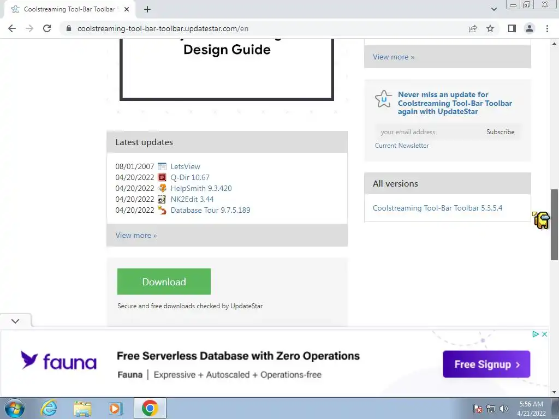This screenshot has width=559, height=419.
Task: Click the Subscribe button
Action: pos(500,132)
